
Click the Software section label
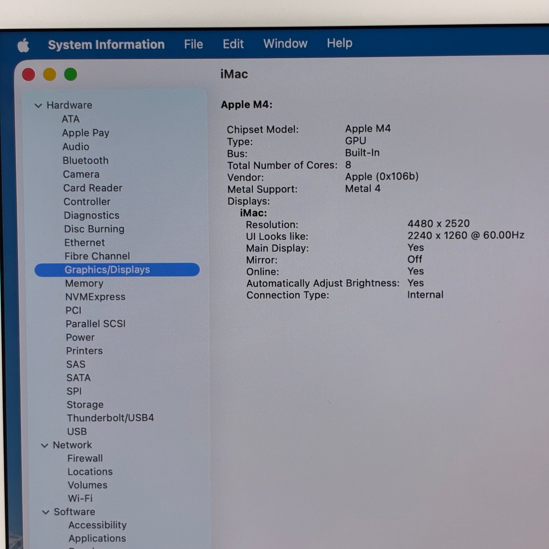tap(74, 512)
